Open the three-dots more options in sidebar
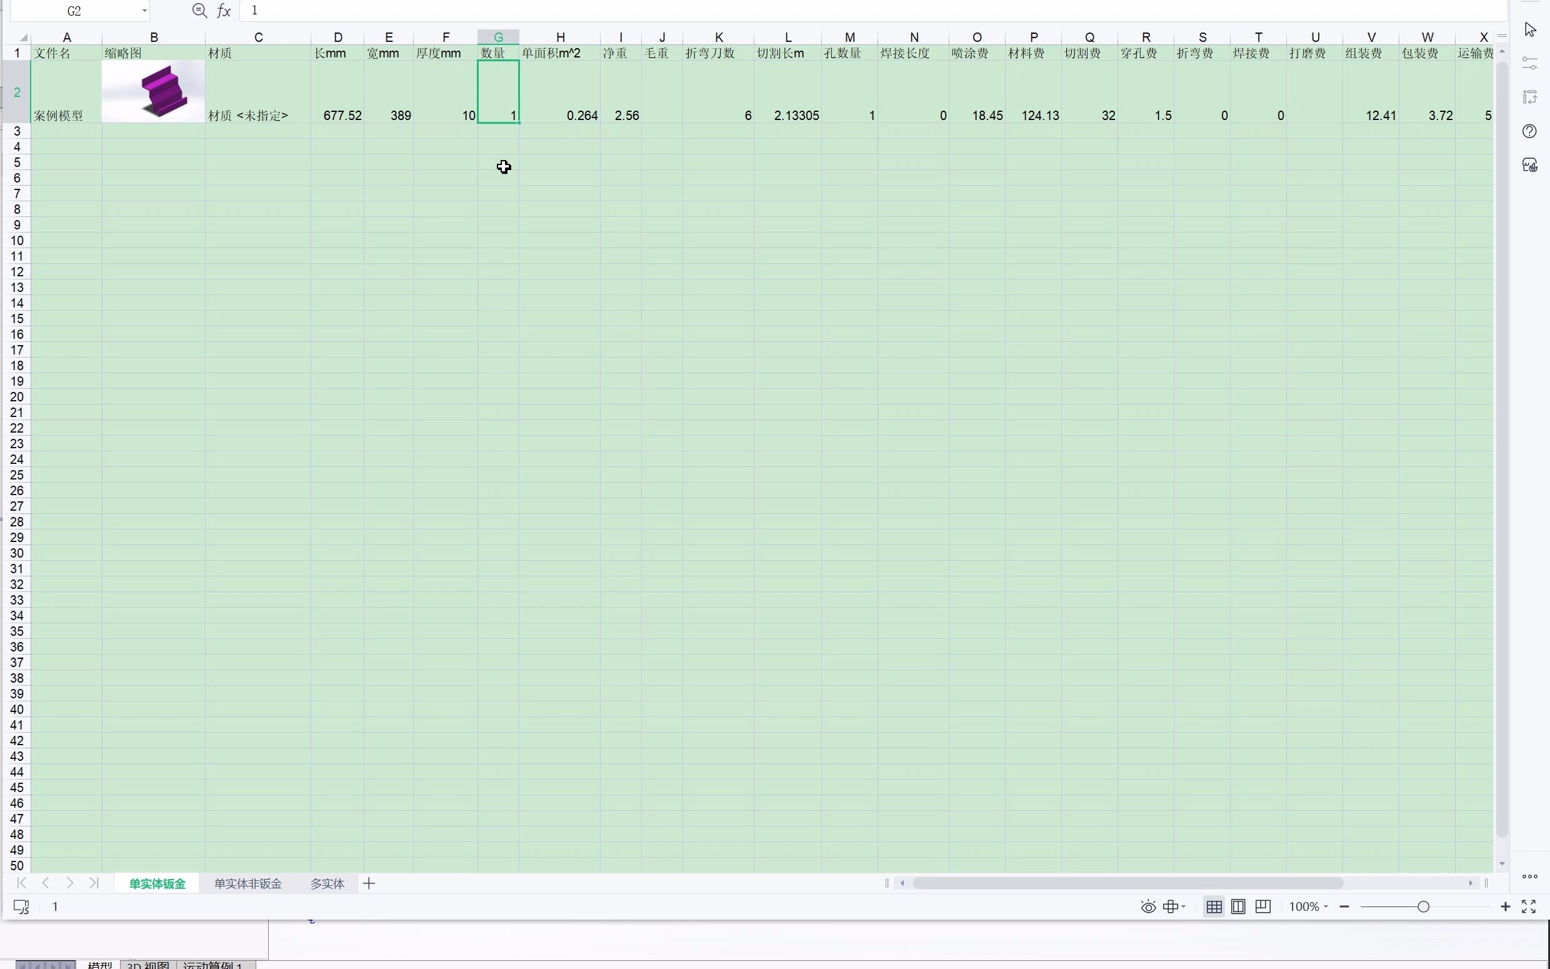The image size is (1550, 969). (1529, 876)
